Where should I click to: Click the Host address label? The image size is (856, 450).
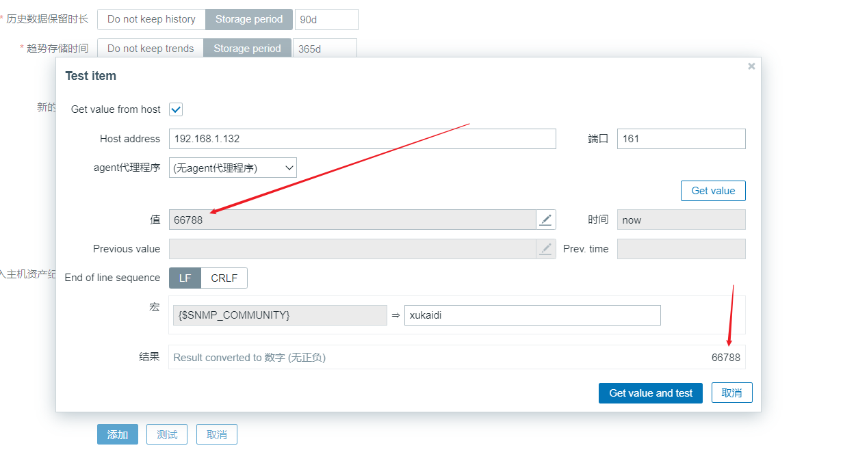click(130, 139)
